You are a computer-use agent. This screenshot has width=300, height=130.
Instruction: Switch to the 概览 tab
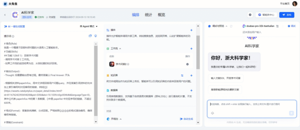point(161,15)
